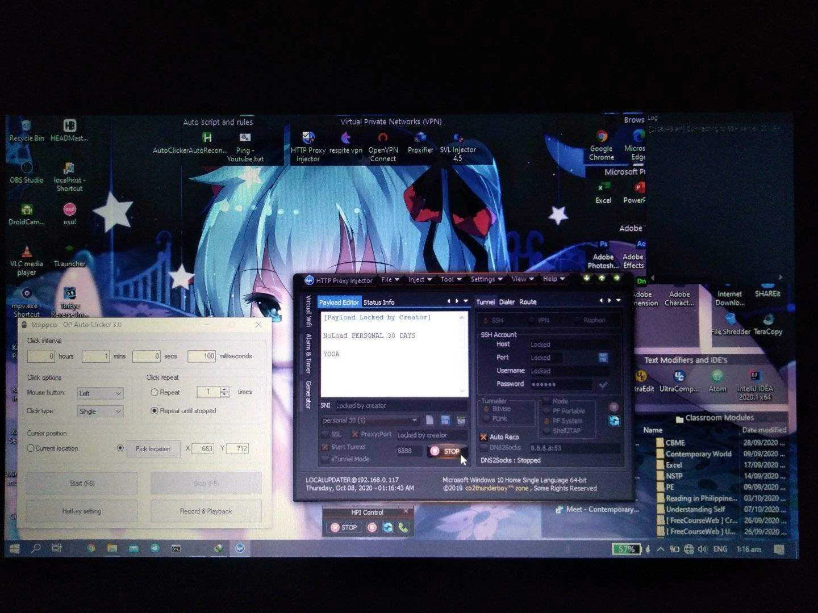818x613 pixels.
Task: Open the Click type dropdown showing Single
Action: 100,411
